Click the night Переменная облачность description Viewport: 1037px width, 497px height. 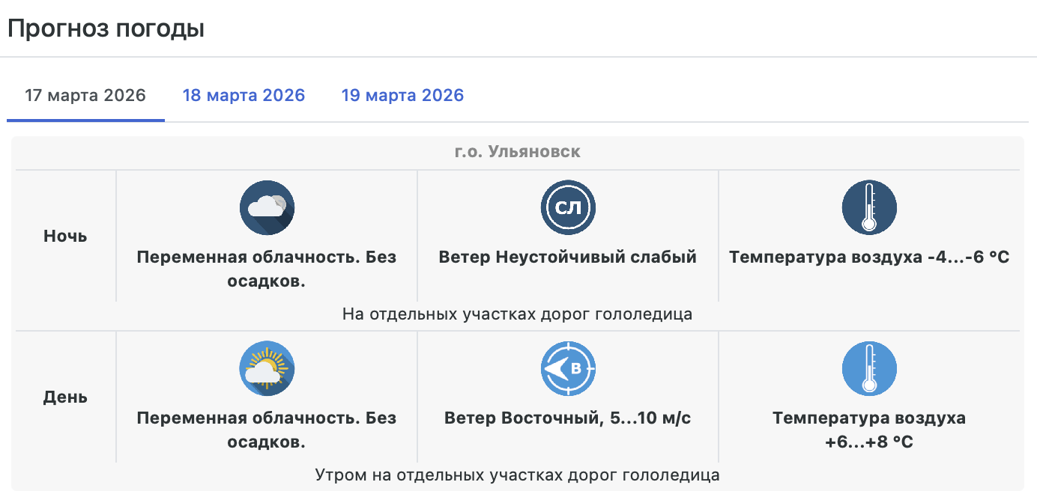point(267,269)
